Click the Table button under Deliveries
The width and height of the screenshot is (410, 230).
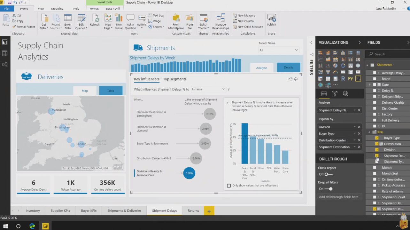coord(111,91)
